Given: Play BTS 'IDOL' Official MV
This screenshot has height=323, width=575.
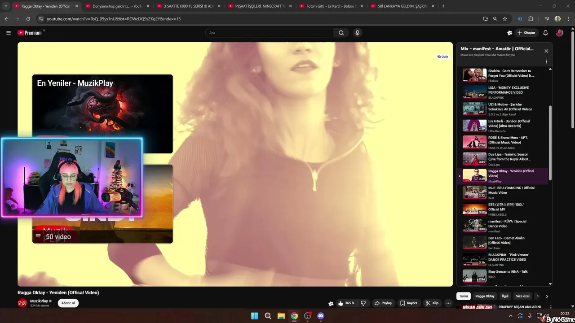Looking at the screenshot, I should point(503,209).
